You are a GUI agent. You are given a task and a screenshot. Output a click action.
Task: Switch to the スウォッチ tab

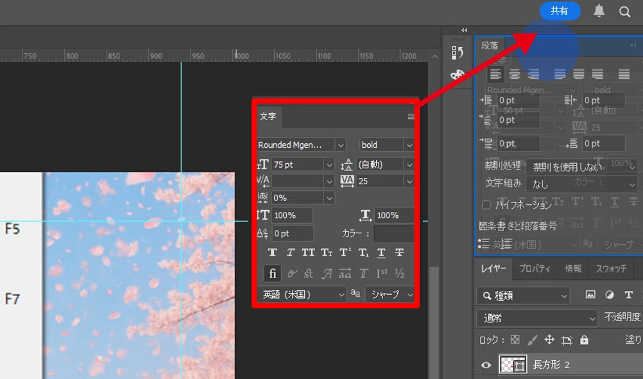tap(611, 269)
